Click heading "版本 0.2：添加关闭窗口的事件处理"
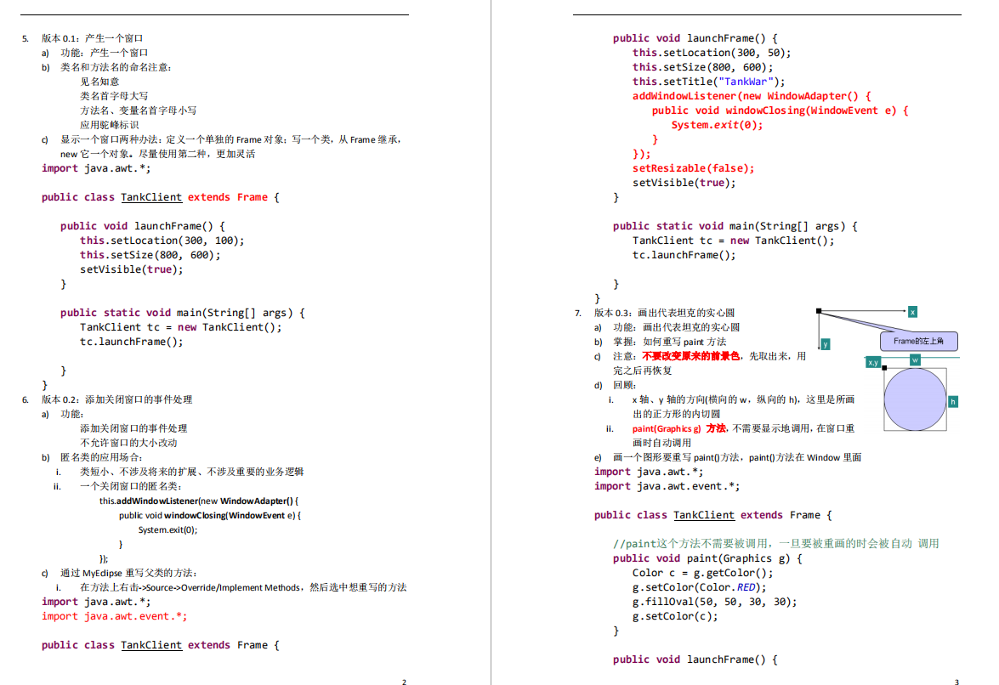The width and height of the screenshot is (999, 685). [117, 399]
